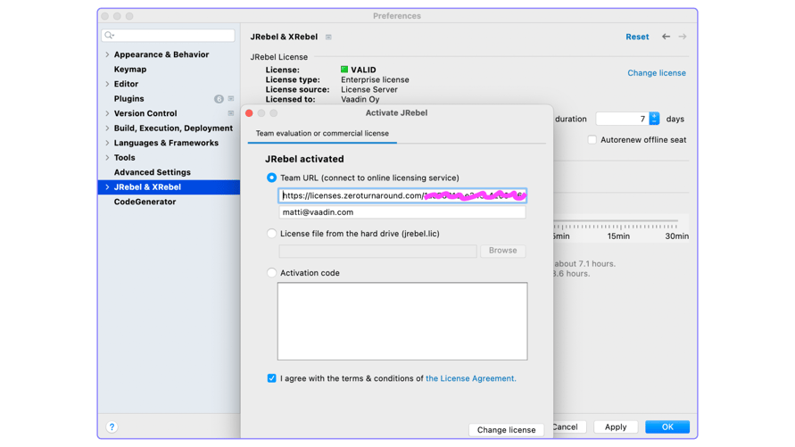The height and width of the screenshot is (447, 795).
Task: Toggle the License Agreement terms checkbox
Action: click(272, 378)
